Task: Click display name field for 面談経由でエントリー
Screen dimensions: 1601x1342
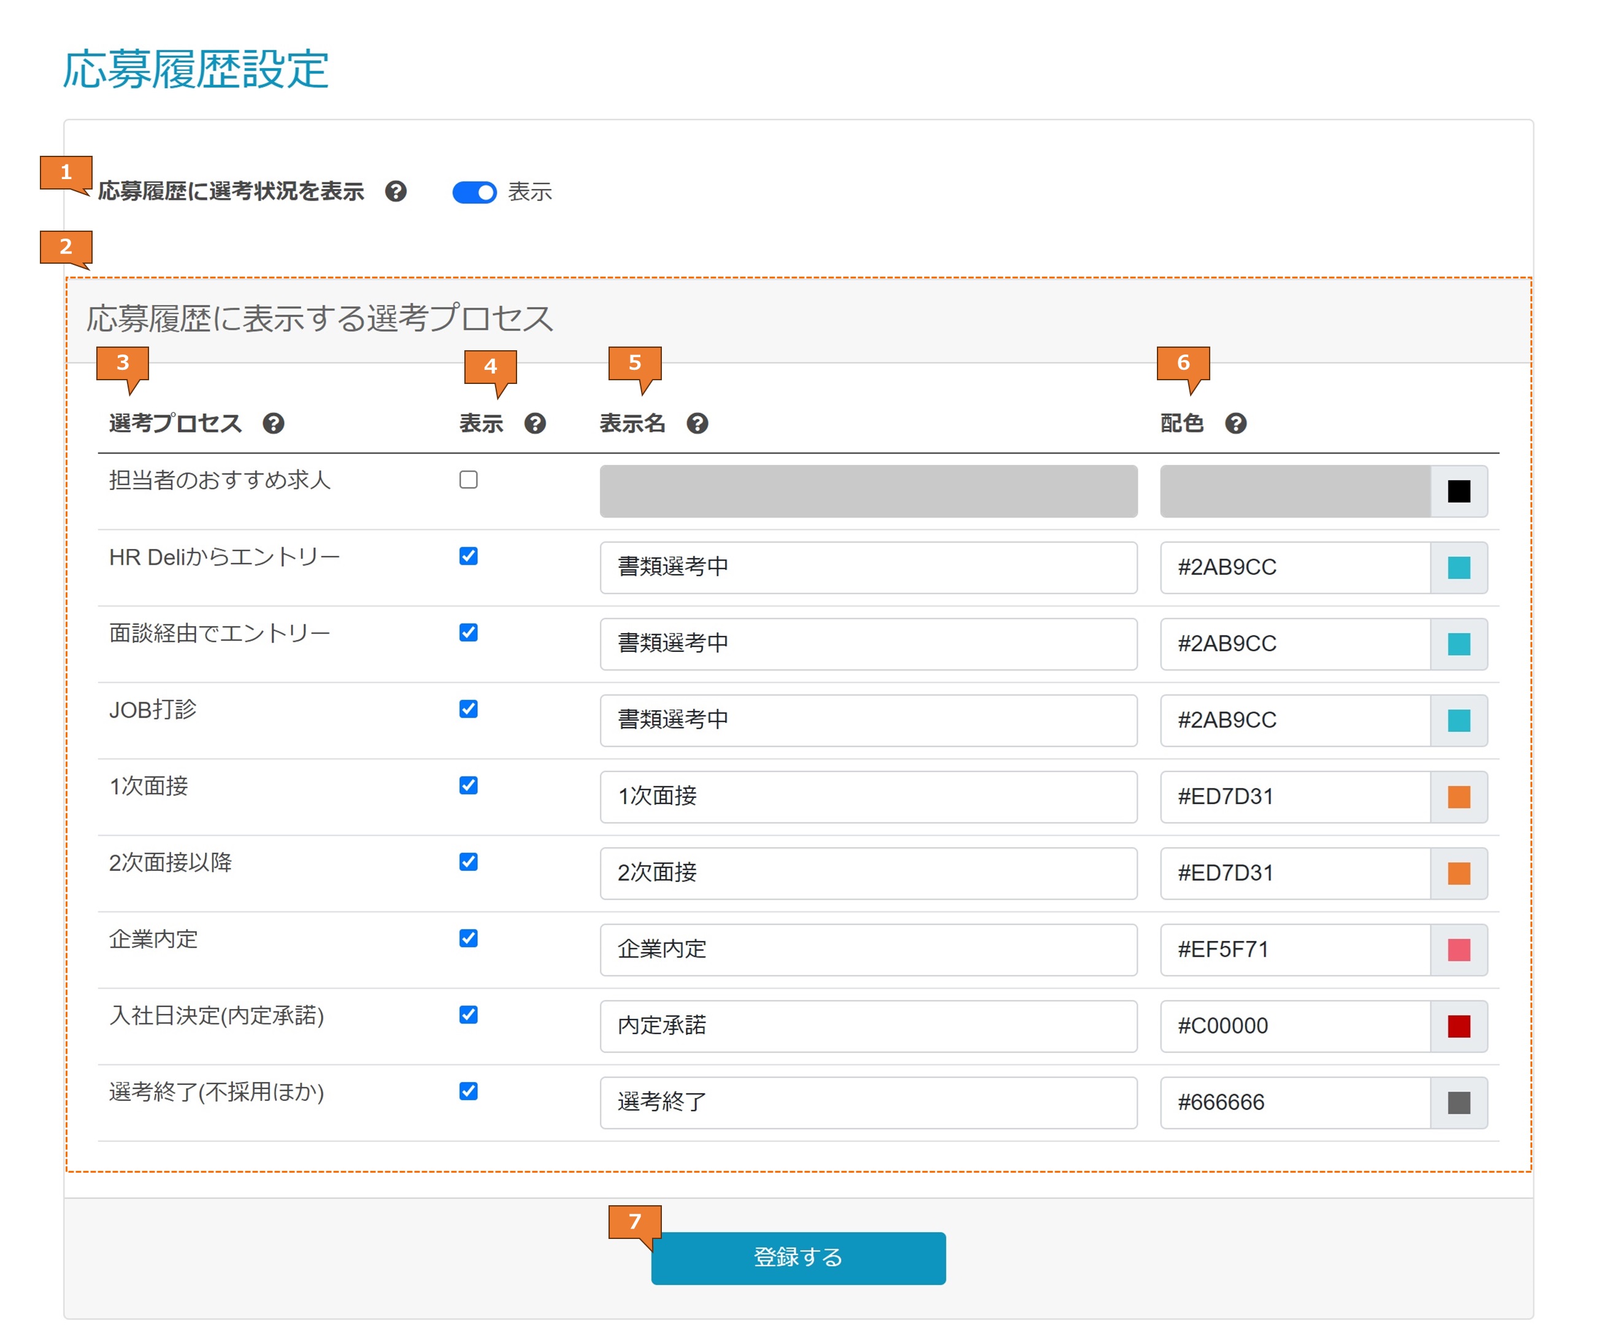Action: click(869, 644)
